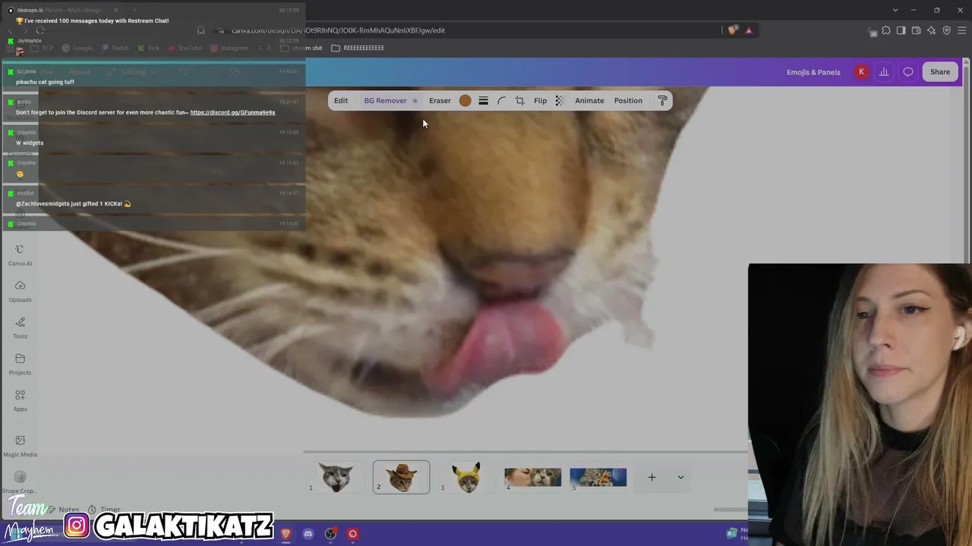The height and width of the screenshot is (546, 972).
Task: Click the Flip button
Action: pos(540,101)
